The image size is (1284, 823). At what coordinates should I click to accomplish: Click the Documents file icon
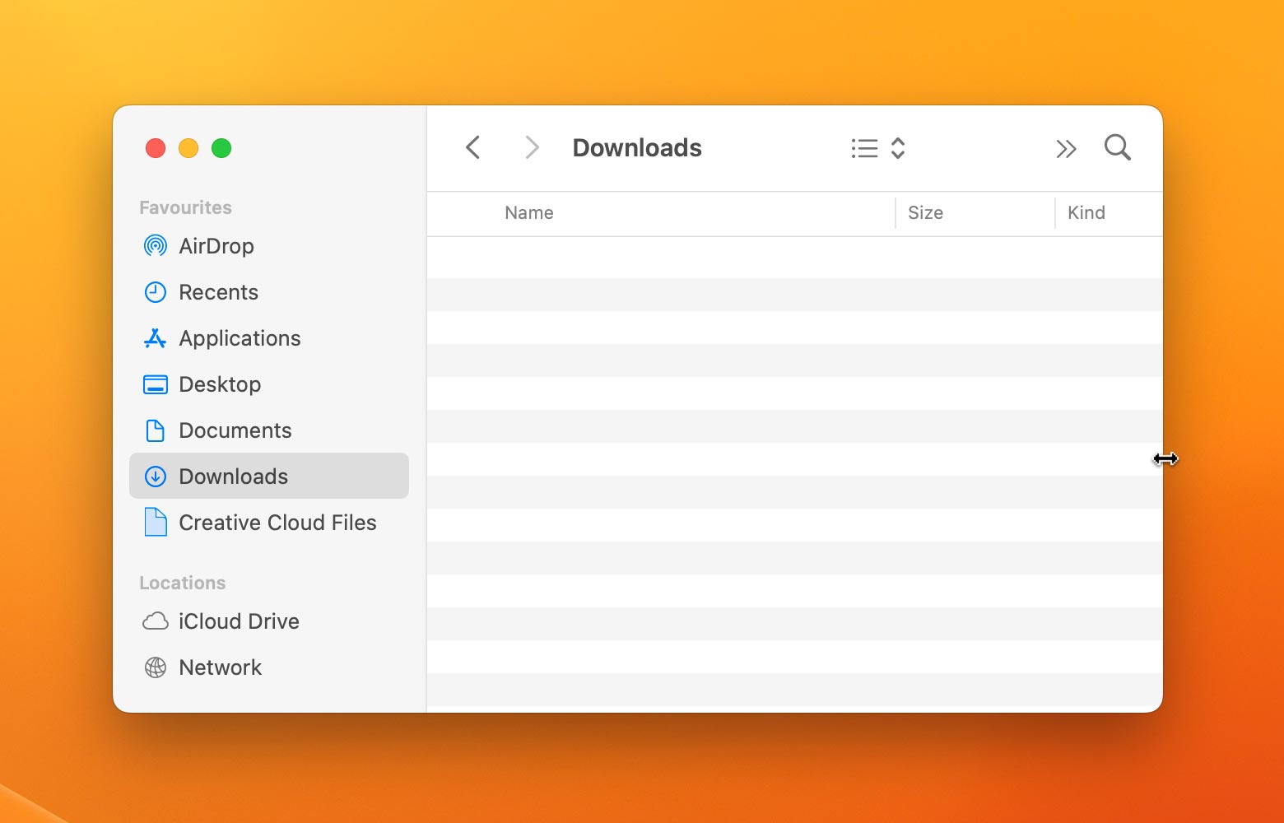[x=156, y=430]
